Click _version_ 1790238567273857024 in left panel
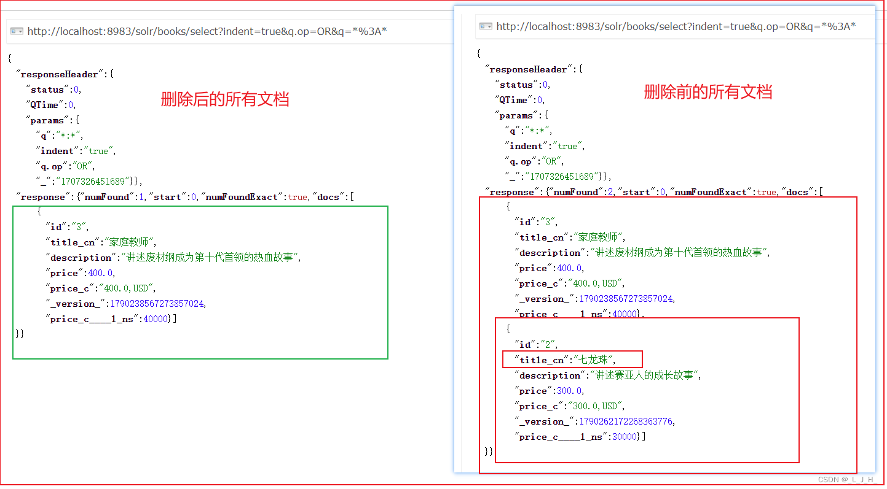 tap(156, 304)
